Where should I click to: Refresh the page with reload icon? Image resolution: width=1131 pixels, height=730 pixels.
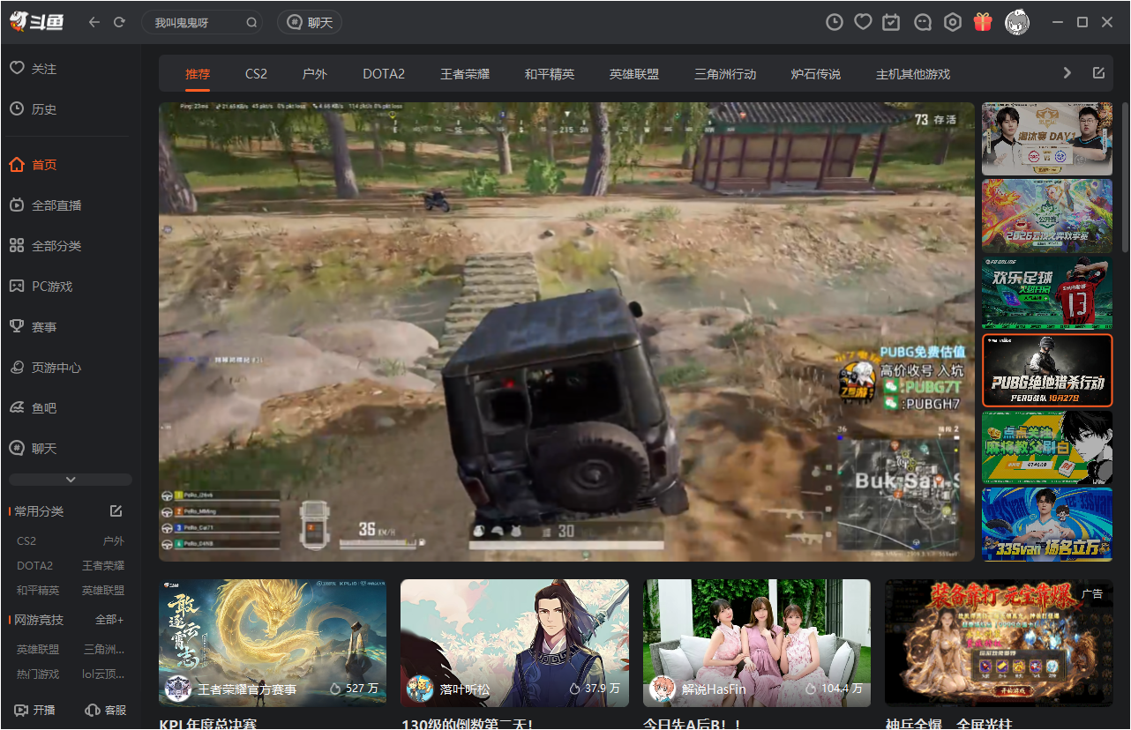119,22
